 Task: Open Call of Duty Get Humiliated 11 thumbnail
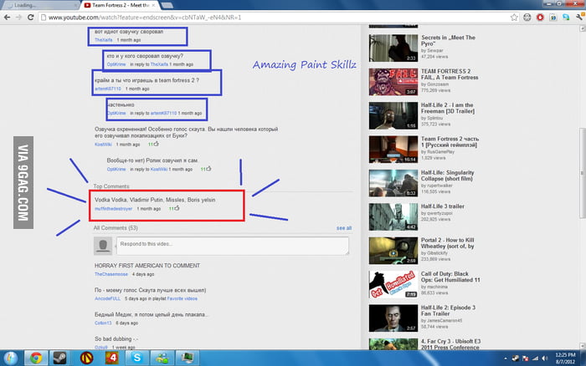[x=393, y=284]
